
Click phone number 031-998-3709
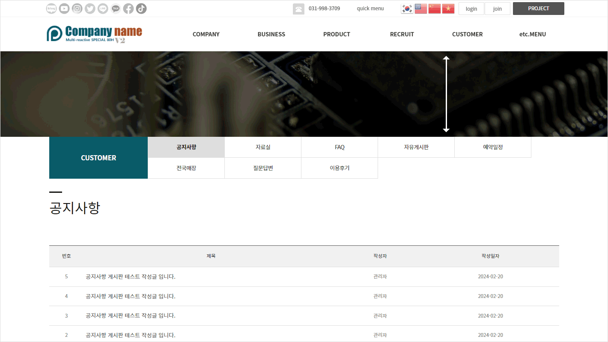(x=324, y=9)
